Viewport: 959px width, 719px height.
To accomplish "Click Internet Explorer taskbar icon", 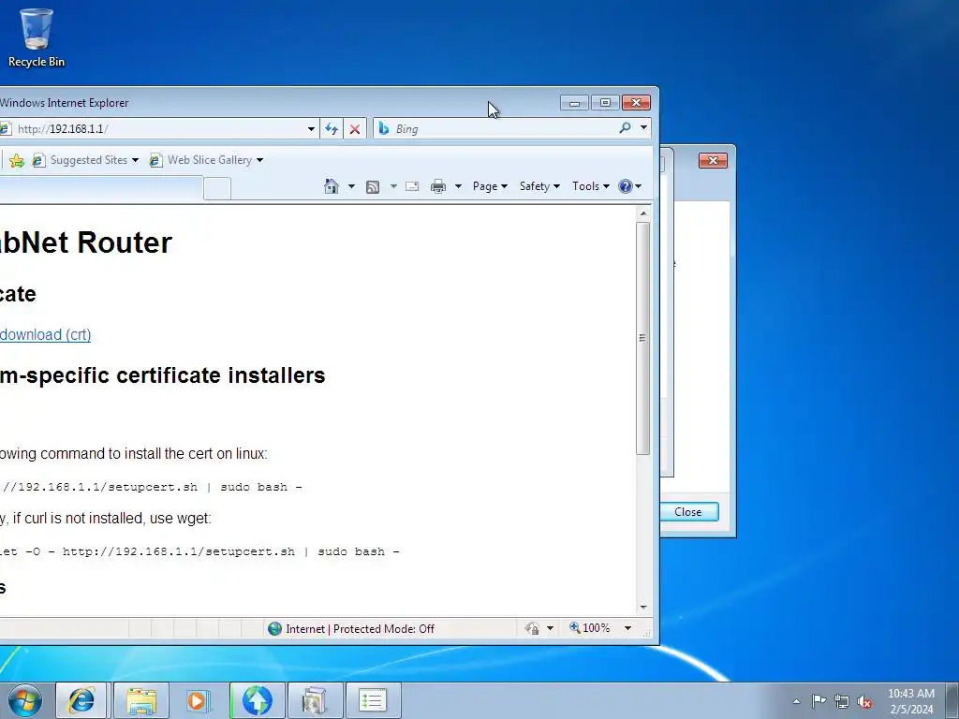I will click(x=81, y=700).
